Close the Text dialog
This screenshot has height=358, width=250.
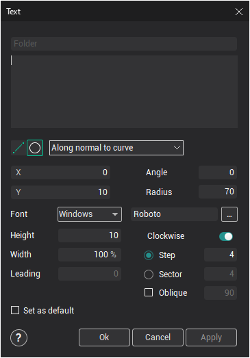(239, 12)
